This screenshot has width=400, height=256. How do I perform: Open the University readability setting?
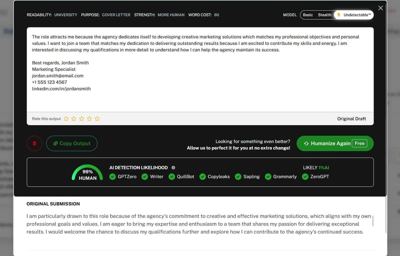click(x=65, y=15)
